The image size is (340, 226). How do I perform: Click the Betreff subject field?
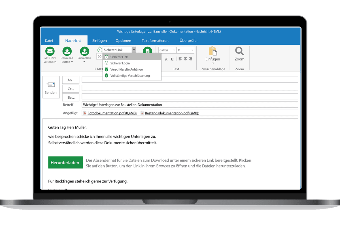(190, 105)
